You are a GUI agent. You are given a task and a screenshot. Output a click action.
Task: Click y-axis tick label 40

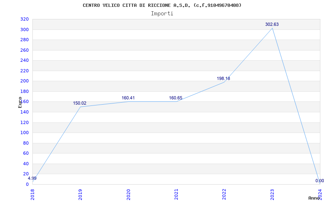point(26,164)
